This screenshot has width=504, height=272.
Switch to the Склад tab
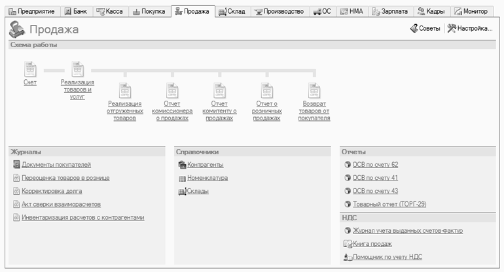coord(231,11)
